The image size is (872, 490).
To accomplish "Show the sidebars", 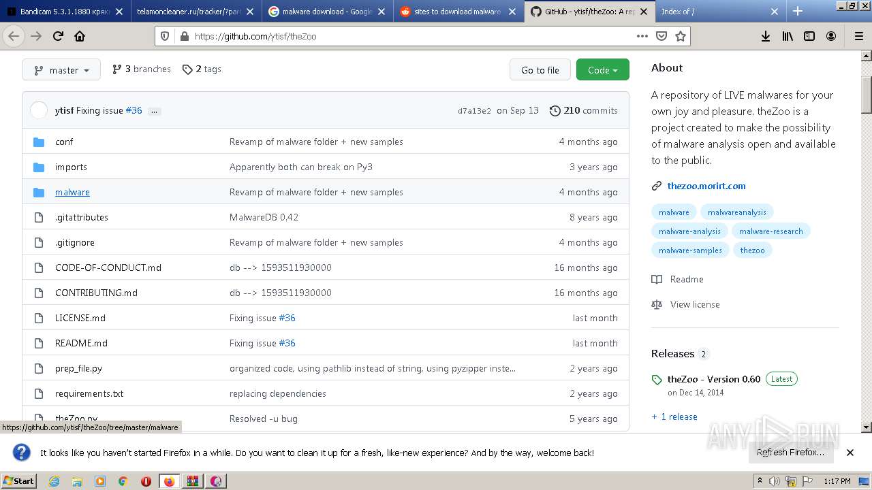I will point(809,36).
